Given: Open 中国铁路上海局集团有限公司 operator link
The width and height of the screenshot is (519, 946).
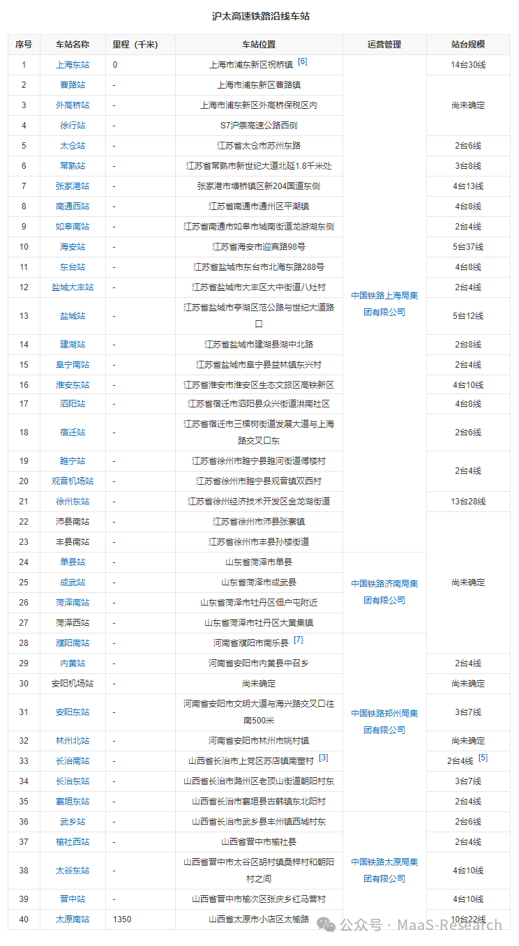Looking at the screenshot, I should [x=384, y=303].
